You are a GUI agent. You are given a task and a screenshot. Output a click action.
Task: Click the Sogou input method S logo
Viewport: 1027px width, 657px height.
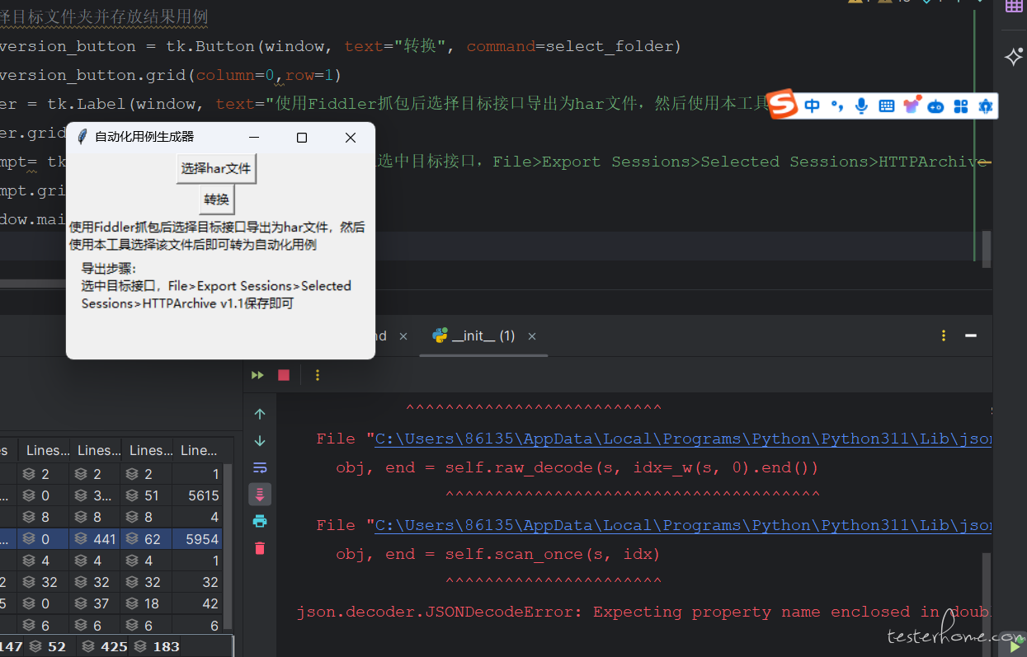point(783,105)
